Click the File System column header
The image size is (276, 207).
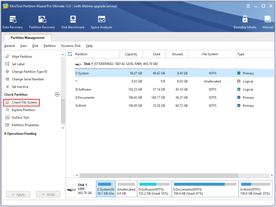[x=213, y=54]
